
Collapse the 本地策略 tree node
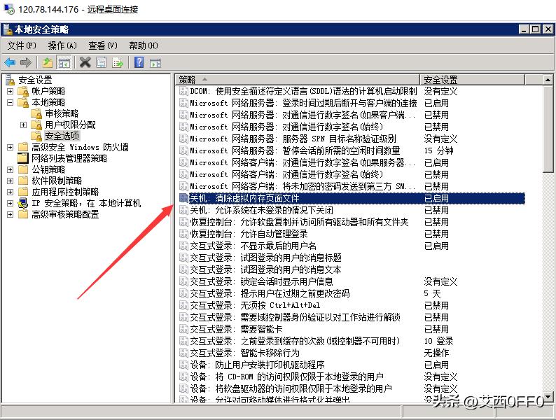pyautogui.click(x=10, y=102)
